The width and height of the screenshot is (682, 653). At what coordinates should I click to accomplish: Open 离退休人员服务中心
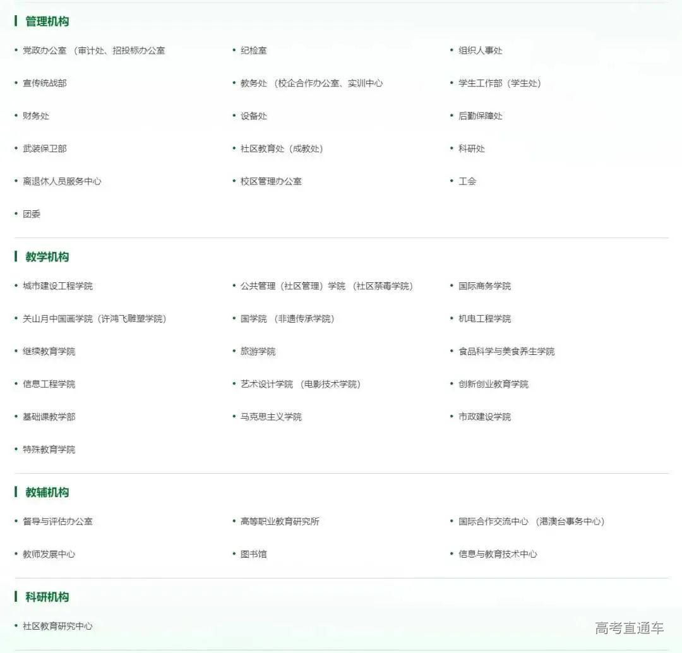click(62, 181)
